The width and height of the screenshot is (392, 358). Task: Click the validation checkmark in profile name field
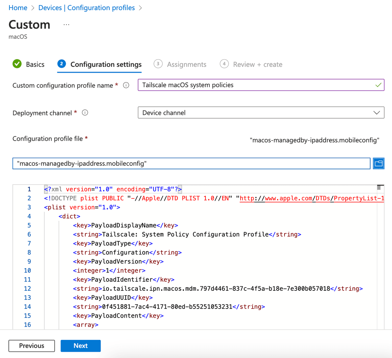(378, 85)
